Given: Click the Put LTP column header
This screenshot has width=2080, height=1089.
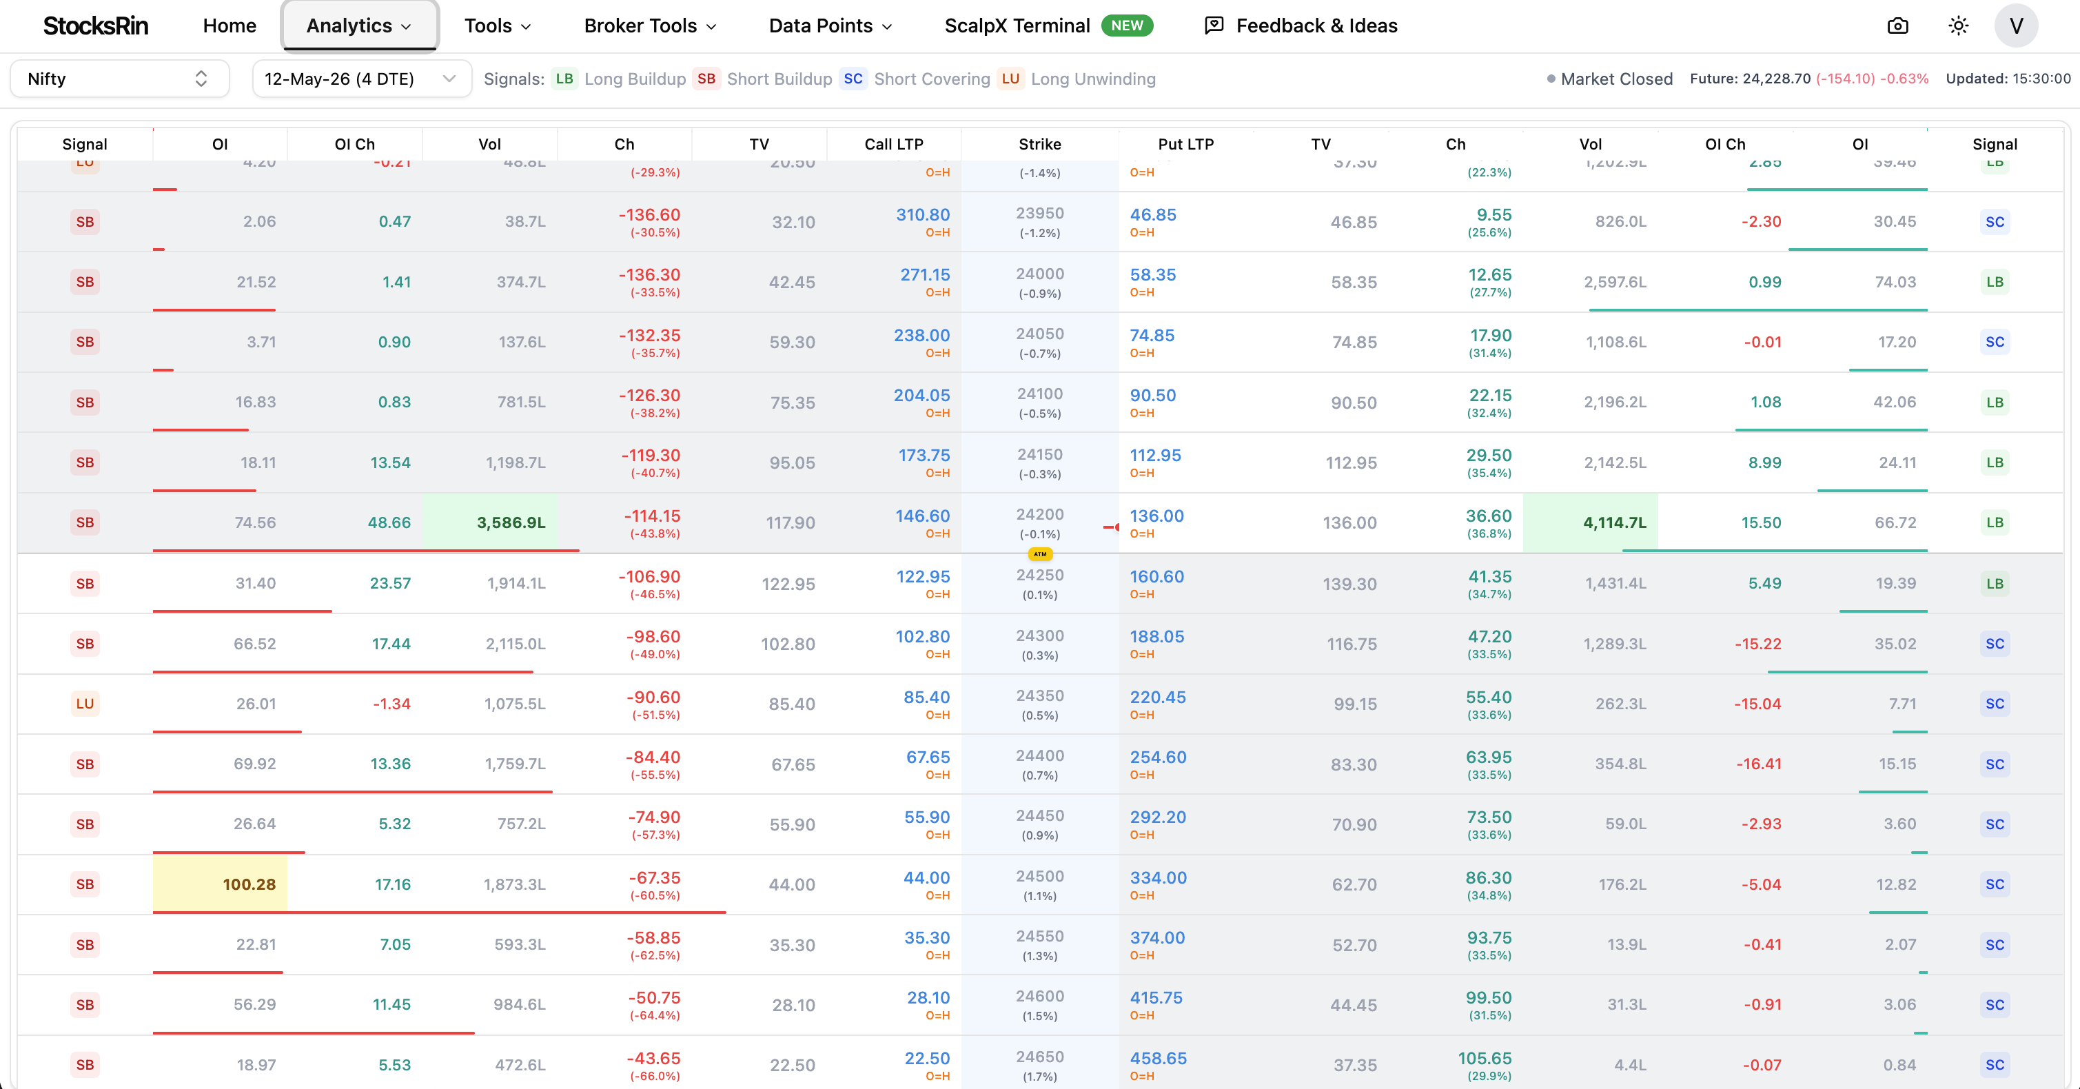Looking at the screenshot, I should click(x=1185, y=143).
